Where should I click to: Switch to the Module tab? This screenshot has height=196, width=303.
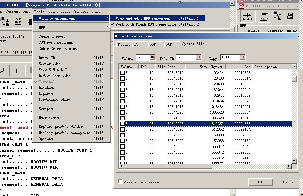pos(124,44)
